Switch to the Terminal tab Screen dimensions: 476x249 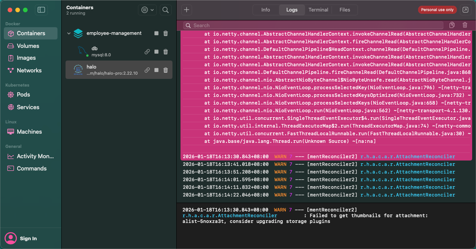coord(318,10)
